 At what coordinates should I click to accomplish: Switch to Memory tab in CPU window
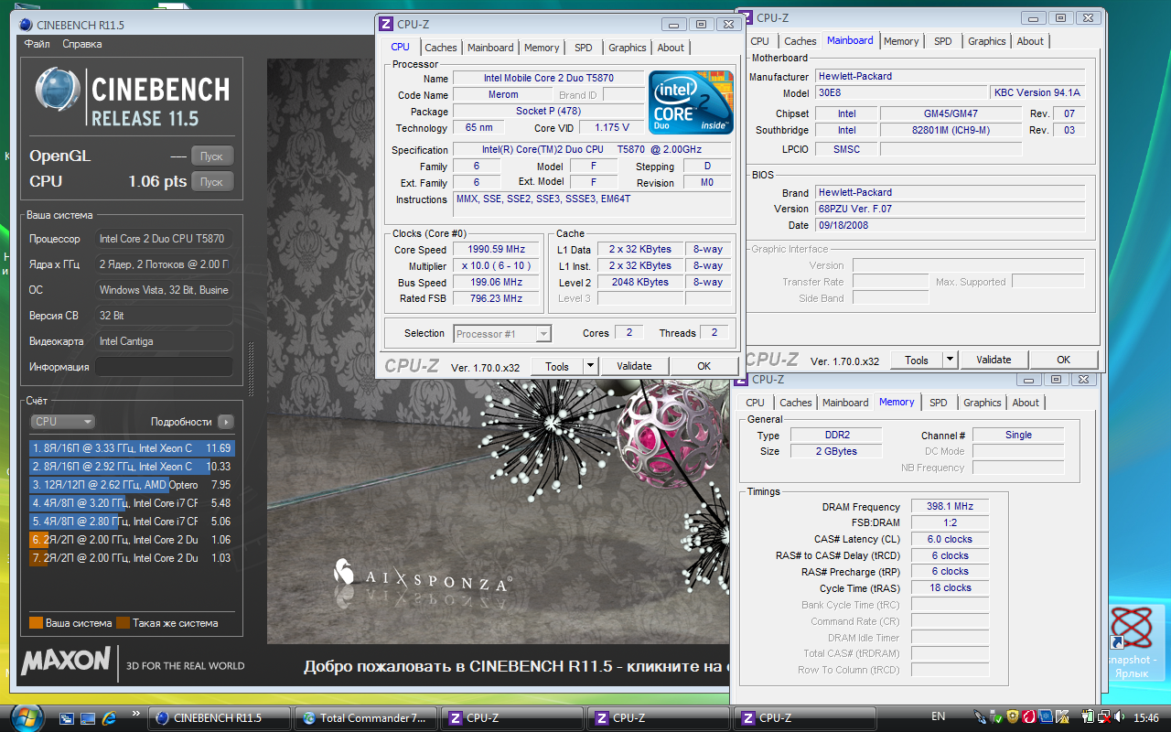[x=542, y=48]
